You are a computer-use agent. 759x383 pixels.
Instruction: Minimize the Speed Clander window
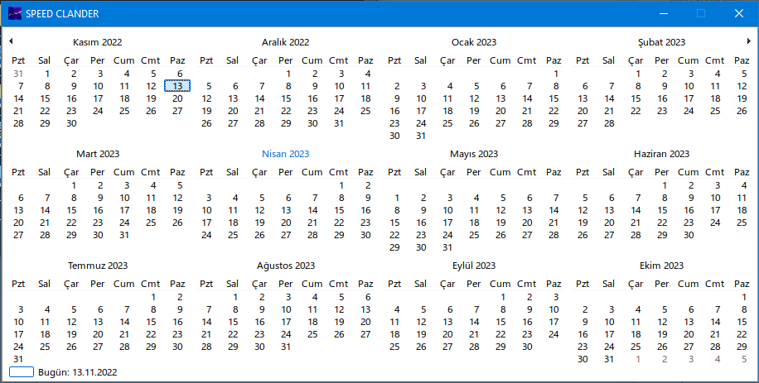click(x=663, y=13)
